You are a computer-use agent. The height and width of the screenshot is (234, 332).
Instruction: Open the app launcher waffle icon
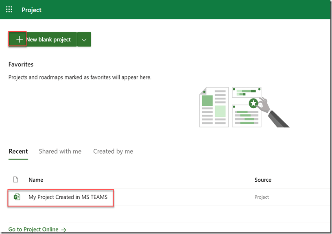click(x=9, y=9)
